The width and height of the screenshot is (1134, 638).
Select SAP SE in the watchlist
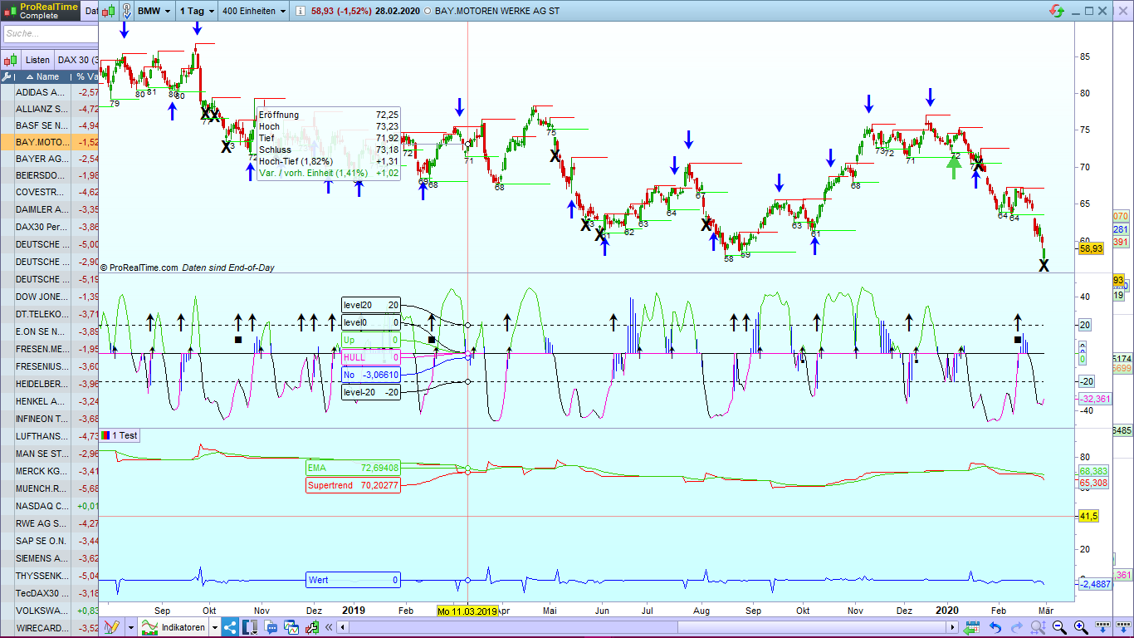point(50,541)
